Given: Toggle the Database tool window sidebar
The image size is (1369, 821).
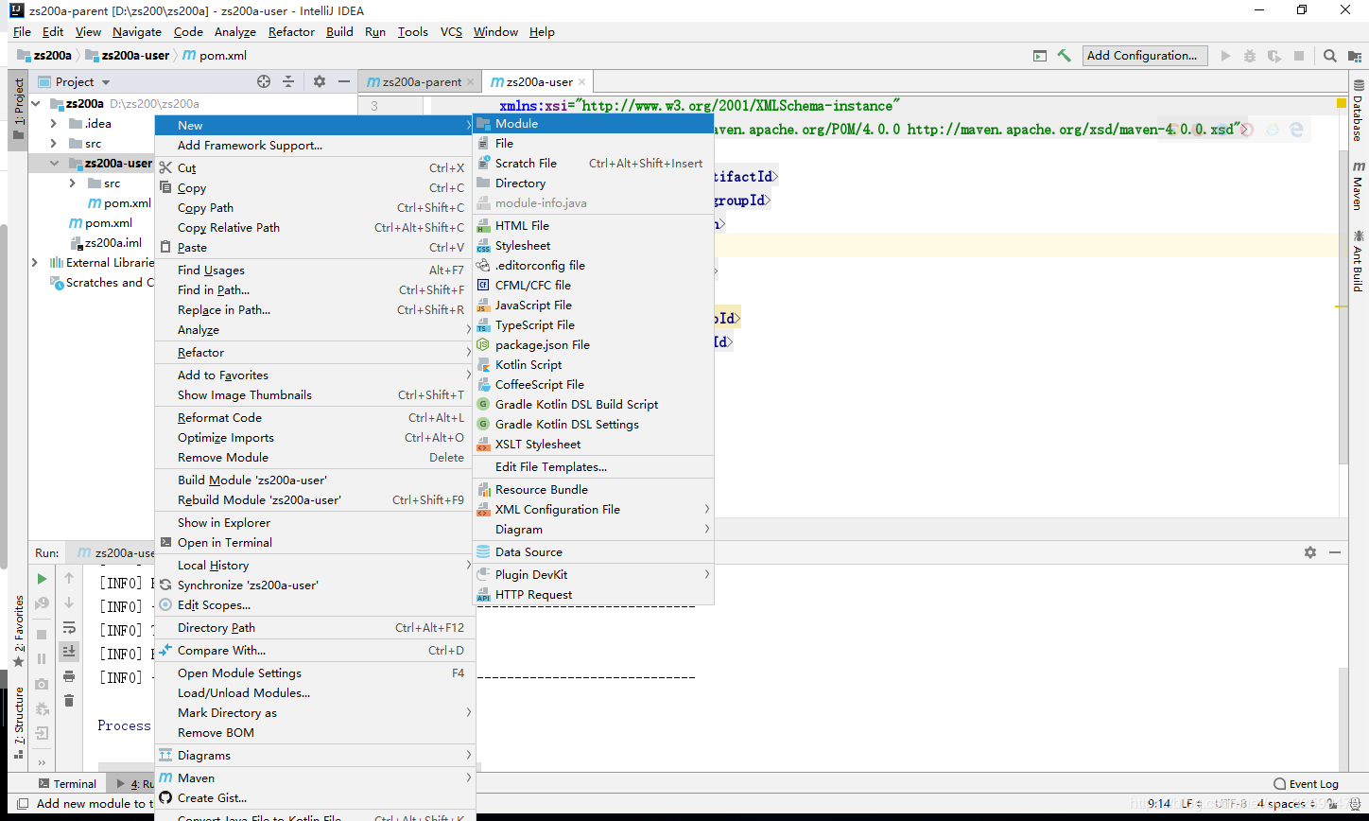Looking at the screenshot, I should (1358, 112).
